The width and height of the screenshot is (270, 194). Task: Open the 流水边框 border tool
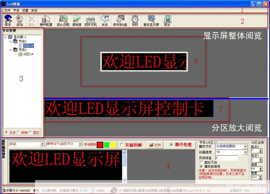[x=63, y=21]
